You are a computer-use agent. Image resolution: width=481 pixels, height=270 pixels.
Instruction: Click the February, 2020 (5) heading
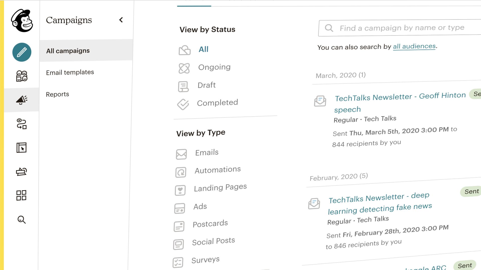pos(339,177)
